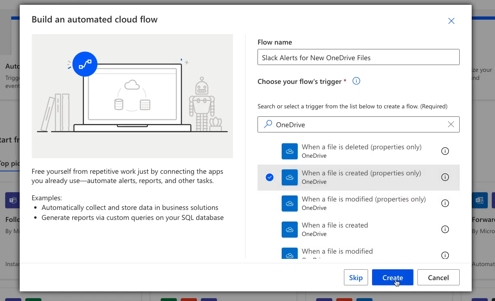Screen dimensions: 495x301
Task: Click the flow illustration image
Action: (x=132, y=96)
